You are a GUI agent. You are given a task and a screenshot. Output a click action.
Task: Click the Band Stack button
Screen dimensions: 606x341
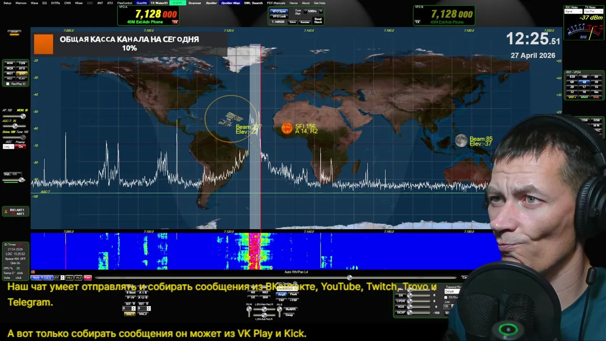tap(318, 20)
